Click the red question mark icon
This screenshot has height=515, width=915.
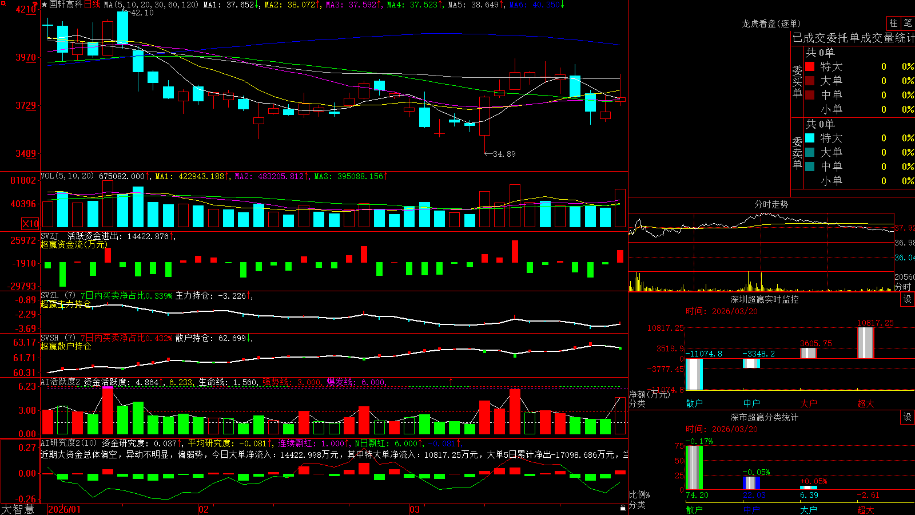35,5
